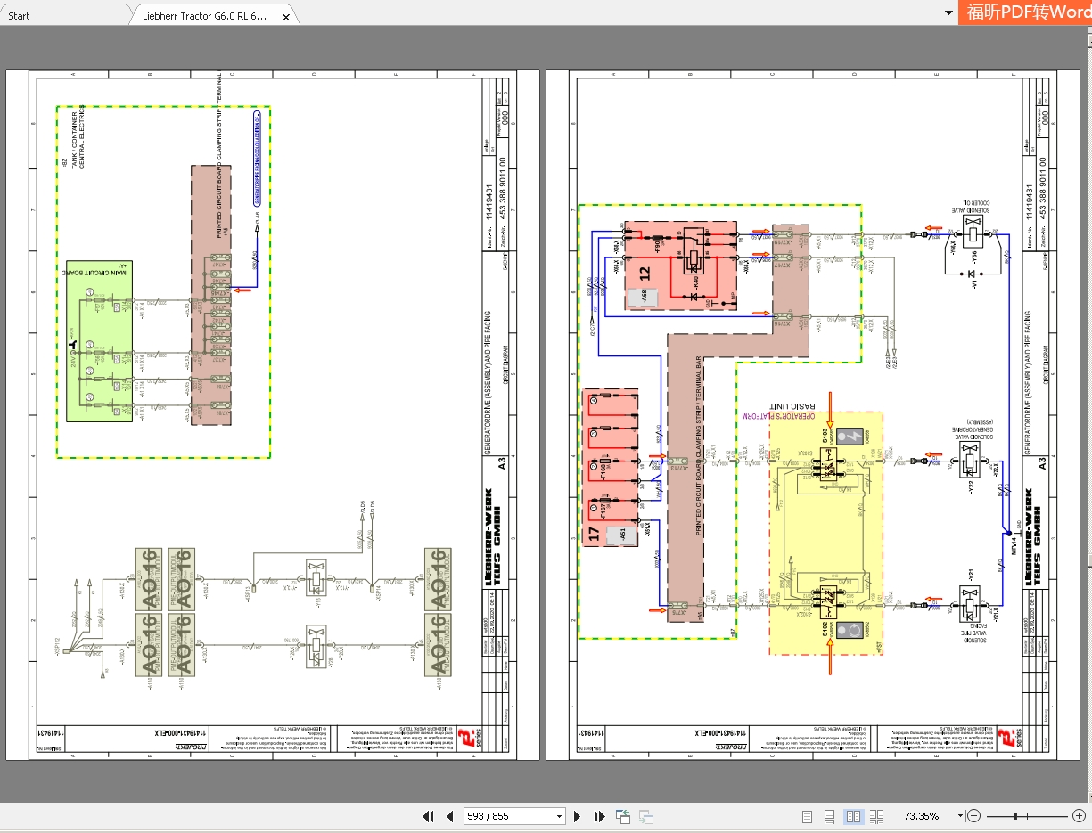Click the next view icon
This screenshot has height=833, width=1092.
pos(645,816)
